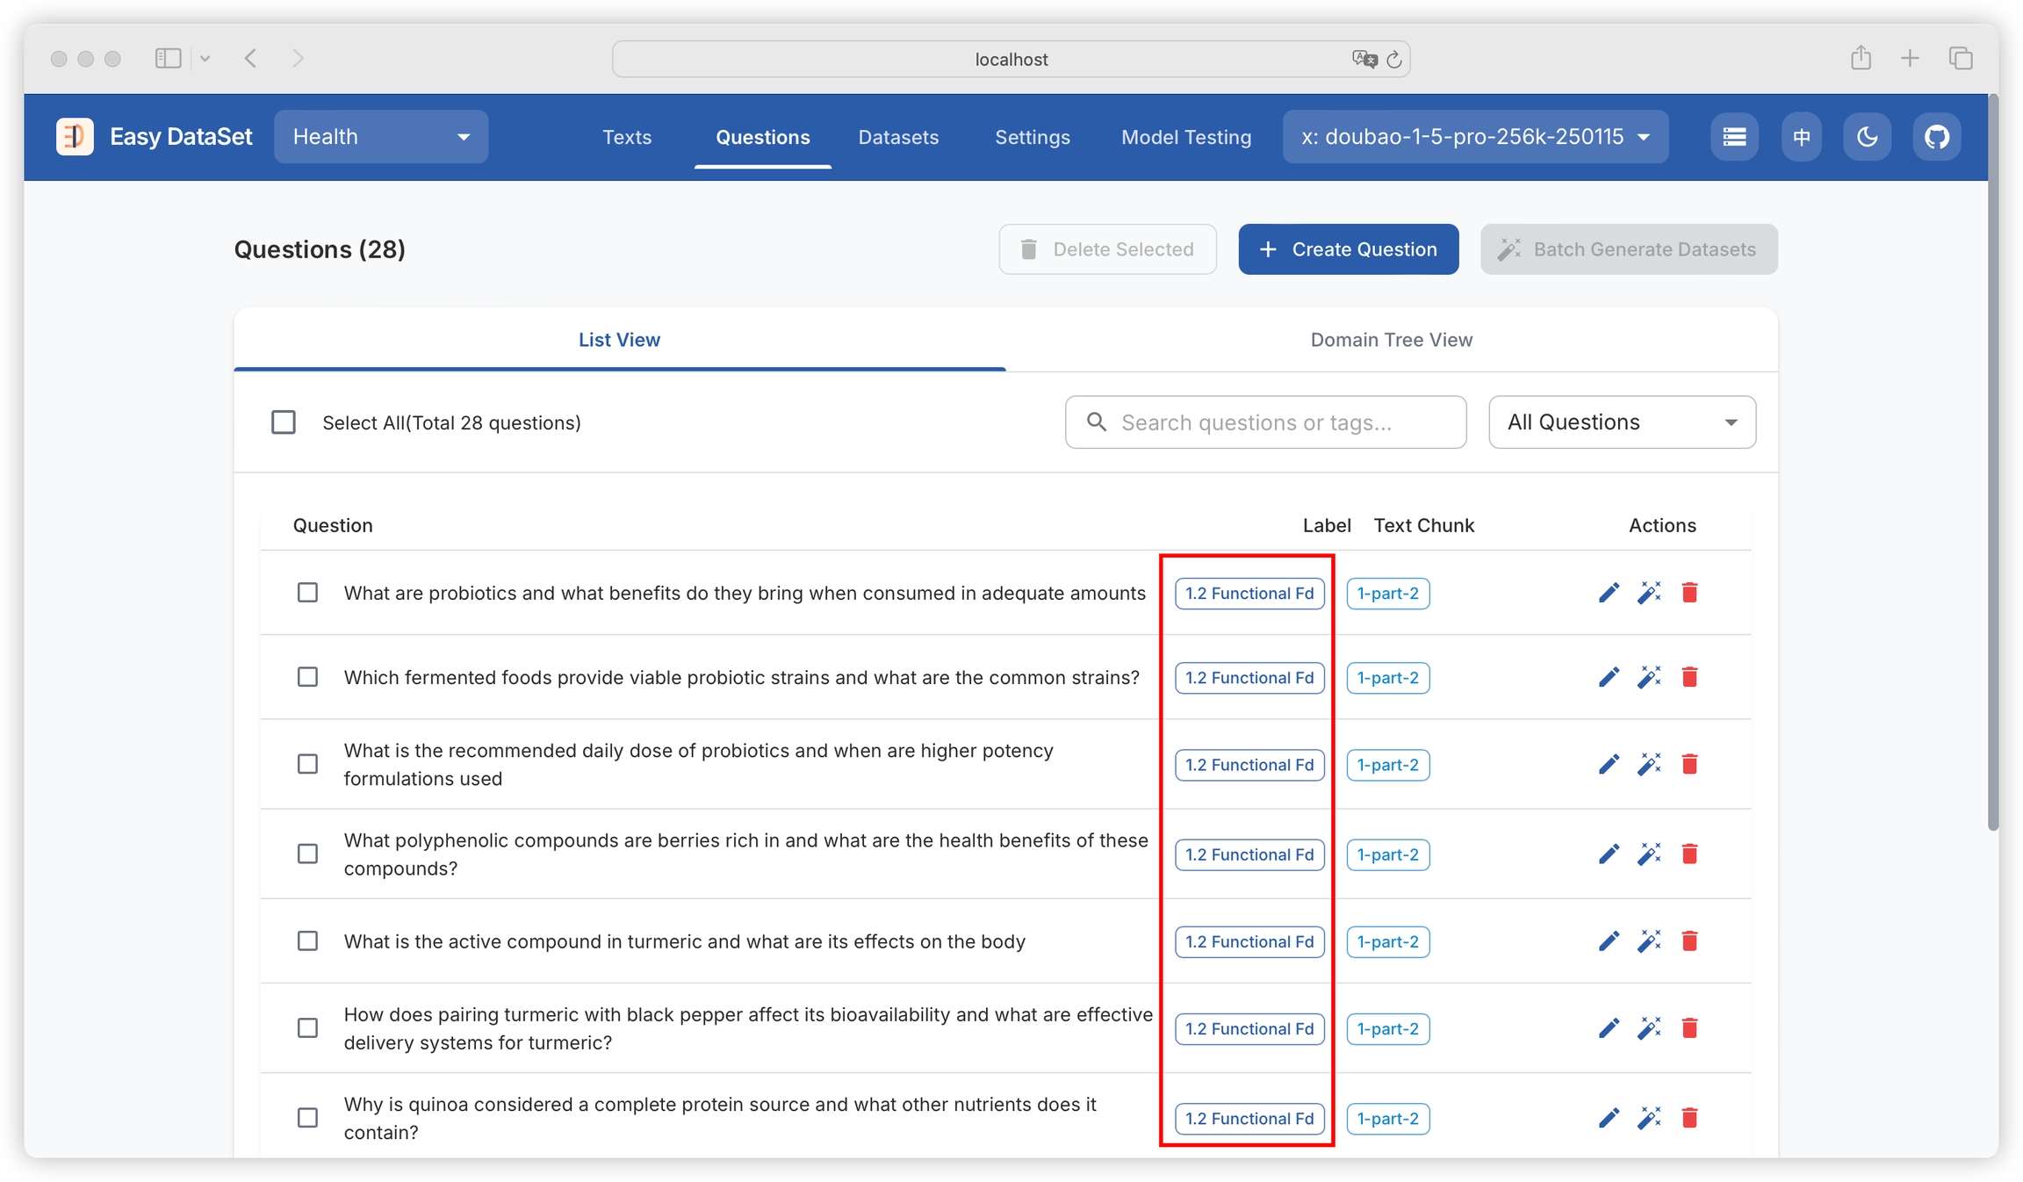Viewport: 2023px width, 1182px height.
Task: Switch to Domain Tree View tab
Action: click(x=1391, y=340)
